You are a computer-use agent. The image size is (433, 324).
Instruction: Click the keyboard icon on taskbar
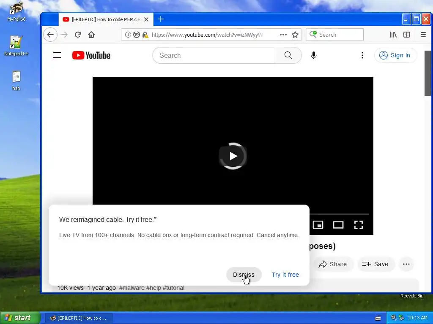[x=378, y=318]
